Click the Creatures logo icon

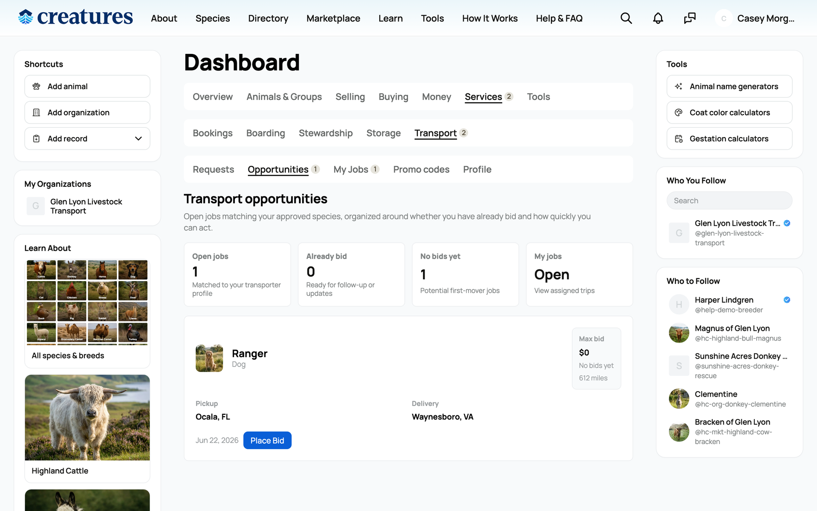point(26,17)
